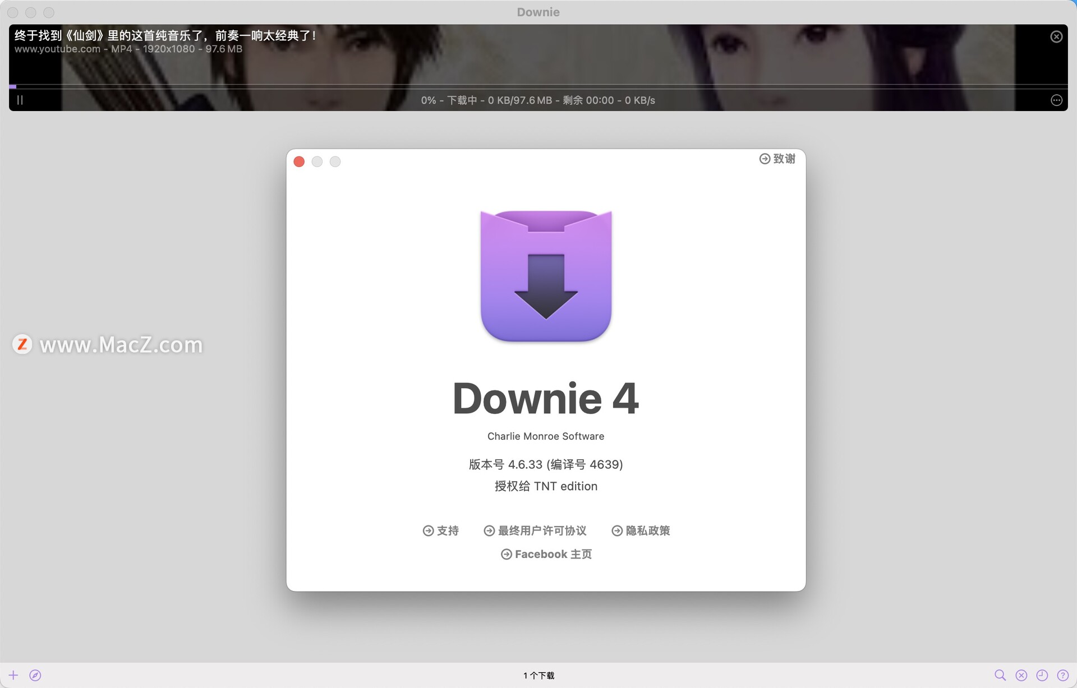Click the version text 版本号 4.6.33
1077x688 pixels.
(546, 464)
